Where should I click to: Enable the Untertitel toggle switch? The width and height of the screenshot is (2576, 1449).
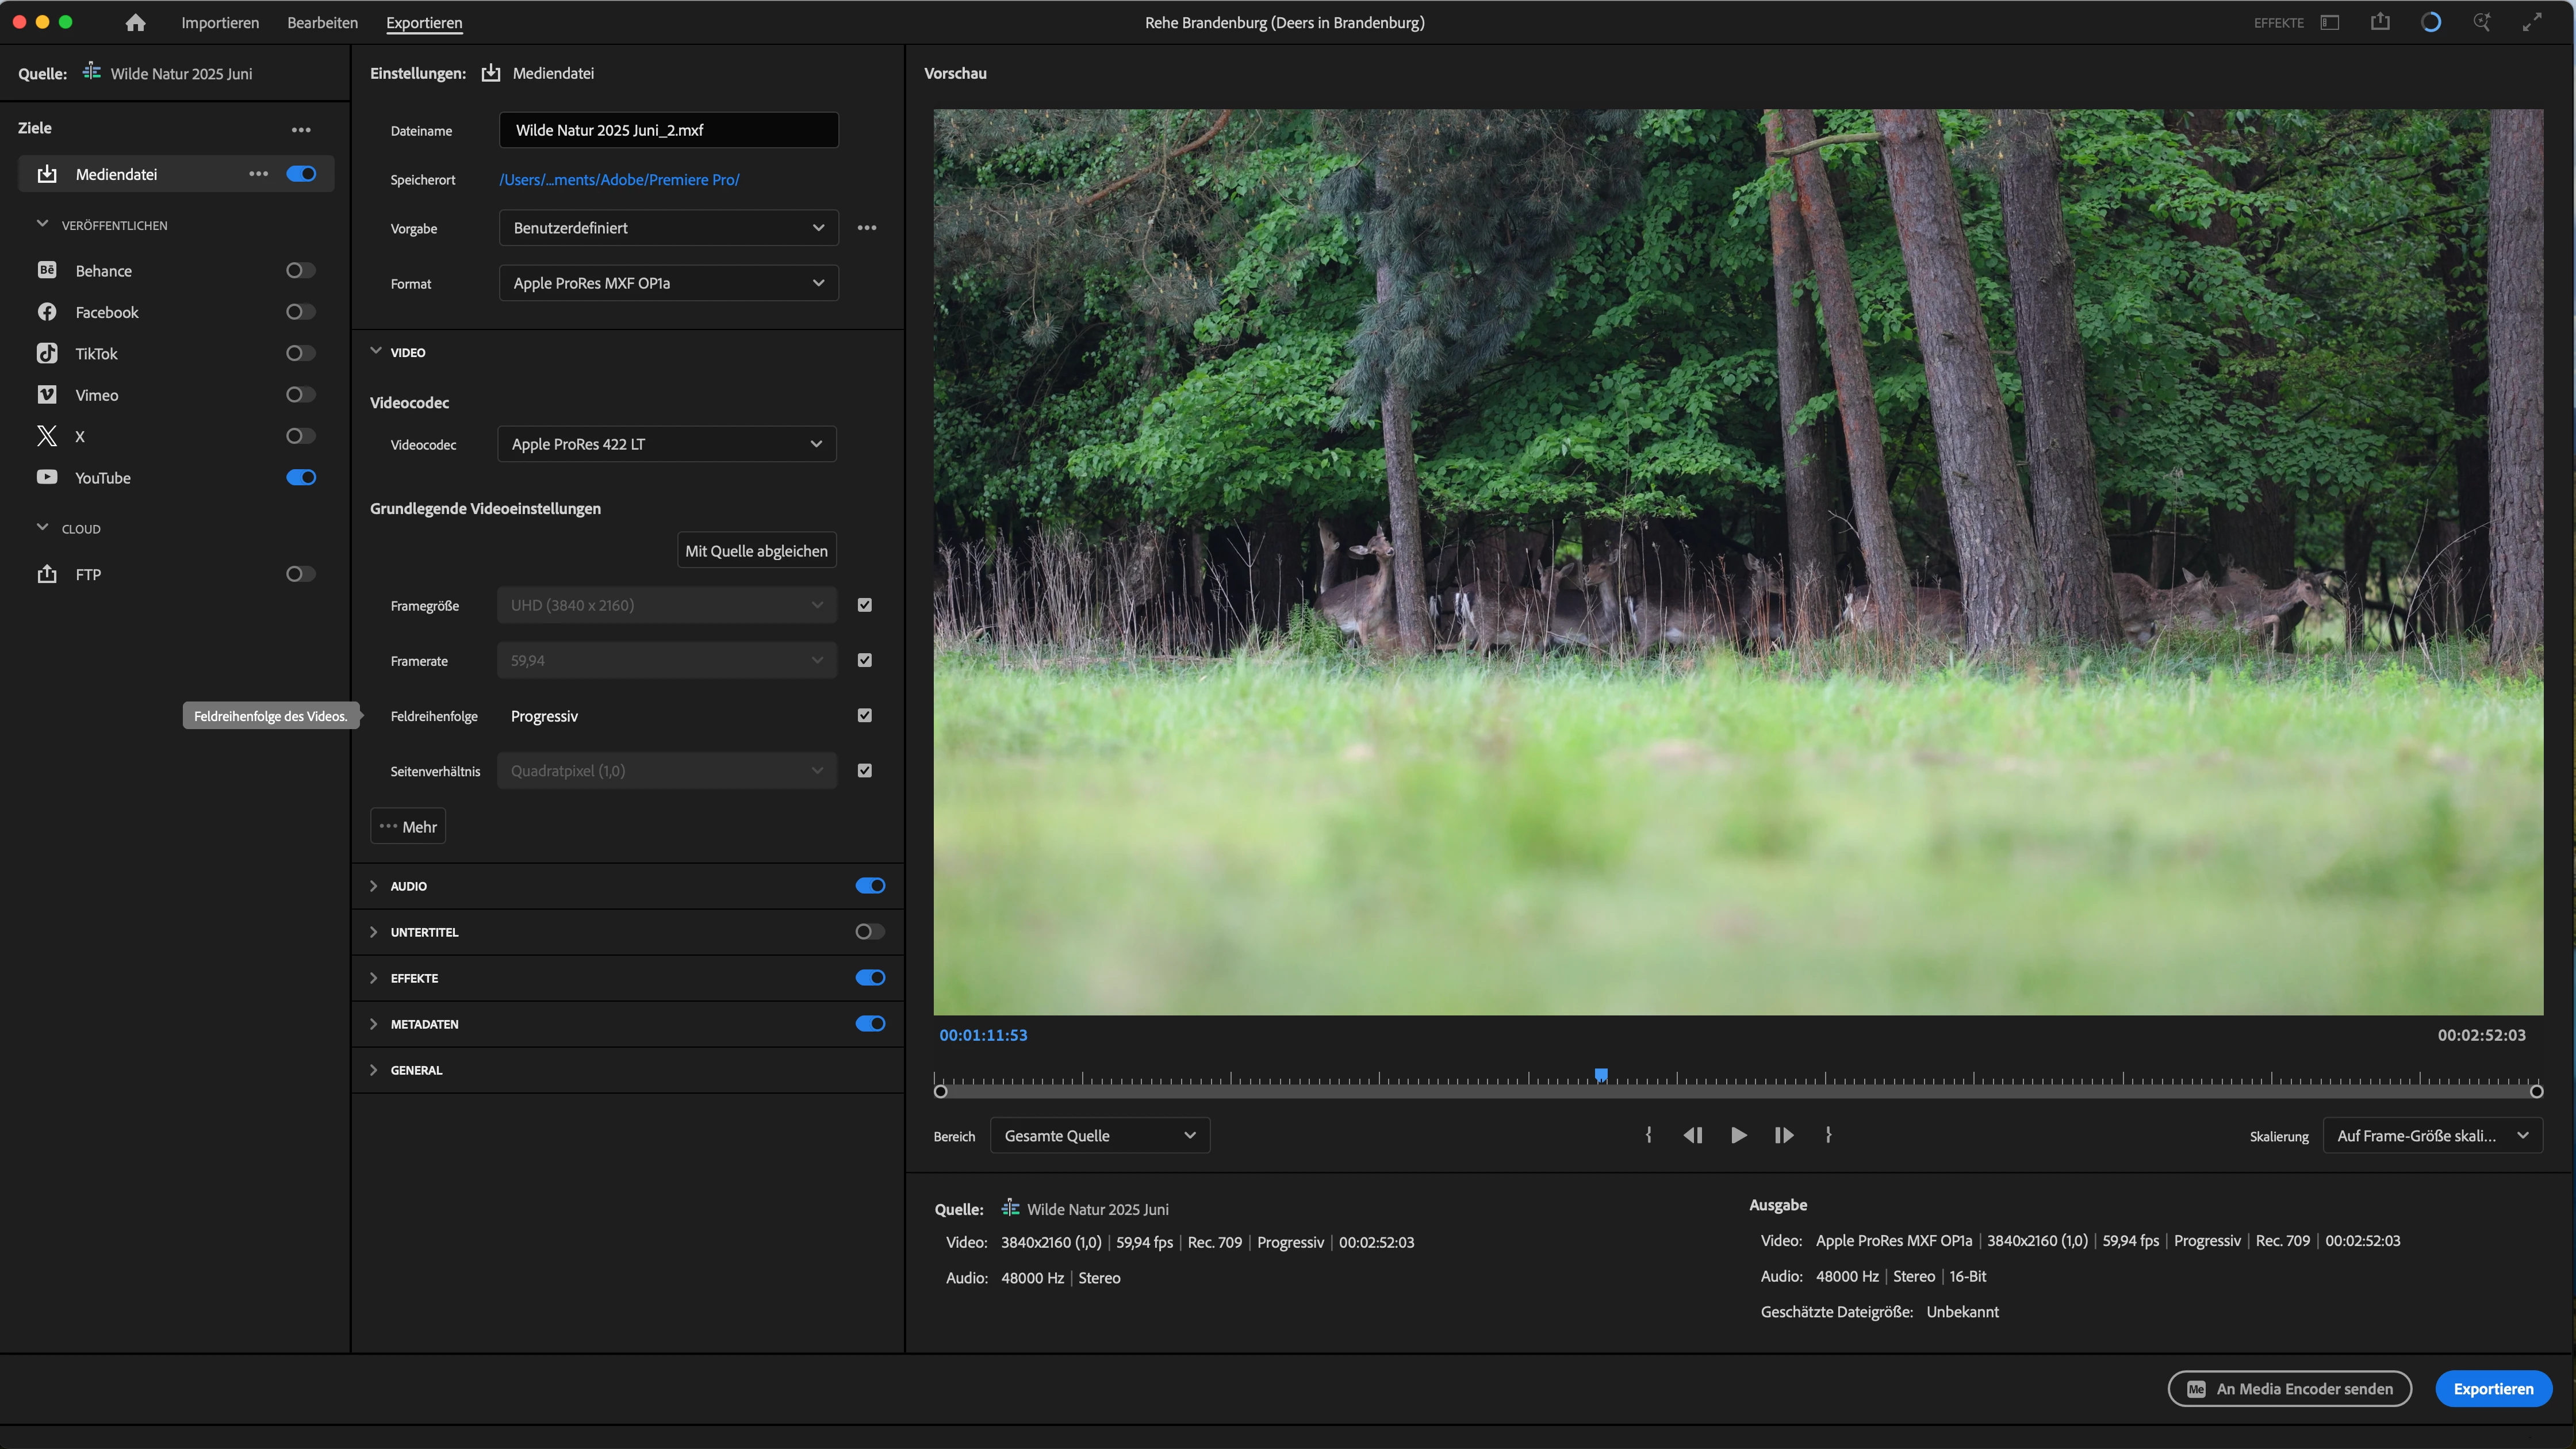coord(869,931)
